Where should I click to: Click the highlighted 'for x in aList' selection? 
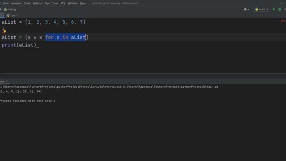(66, 38)
